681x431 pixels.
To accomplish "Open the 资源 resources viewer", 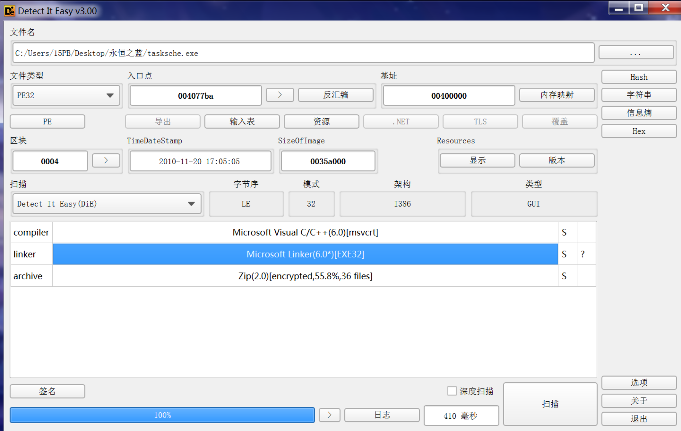I will [x=321, y=122].
